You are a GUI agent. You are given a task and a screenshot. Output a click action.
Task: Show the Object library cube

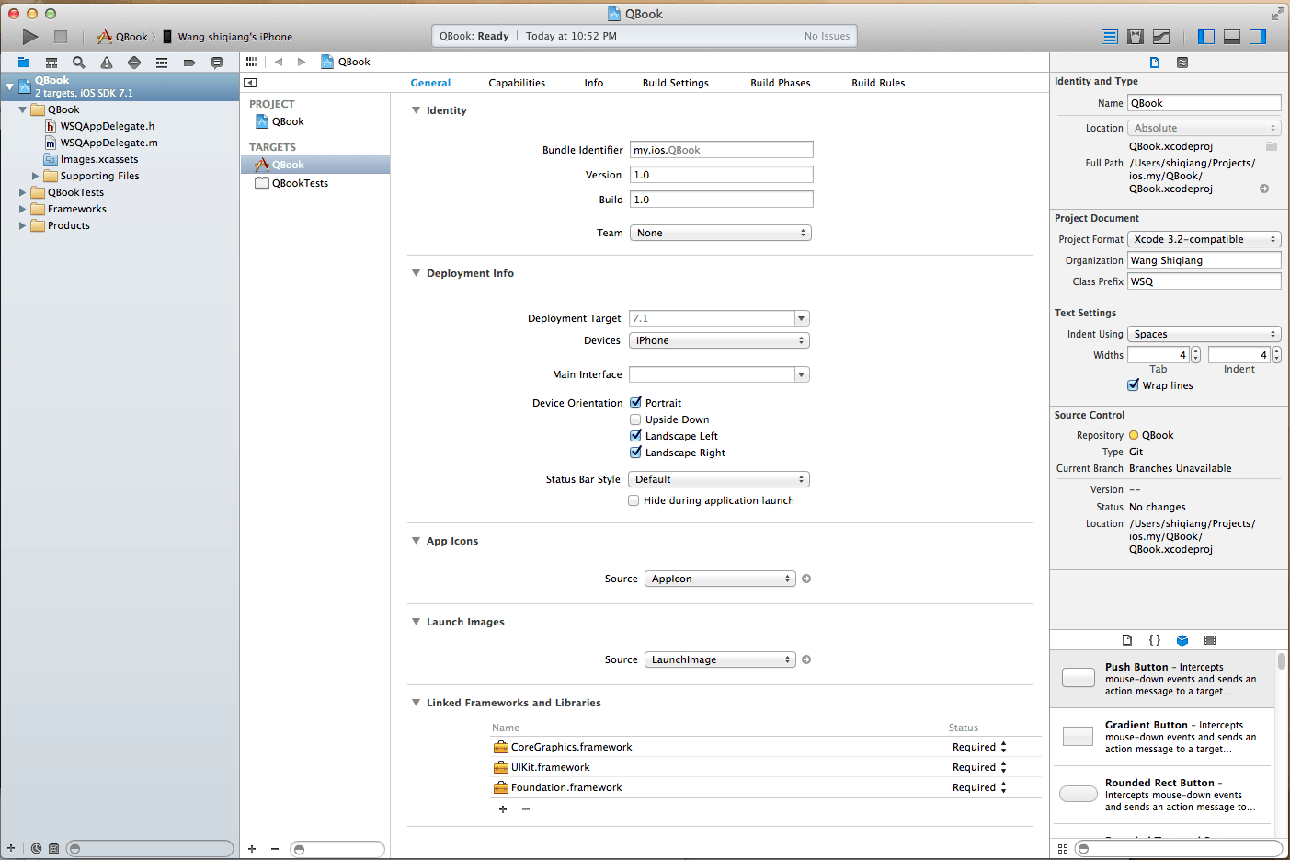click(x=1182, y=640)
